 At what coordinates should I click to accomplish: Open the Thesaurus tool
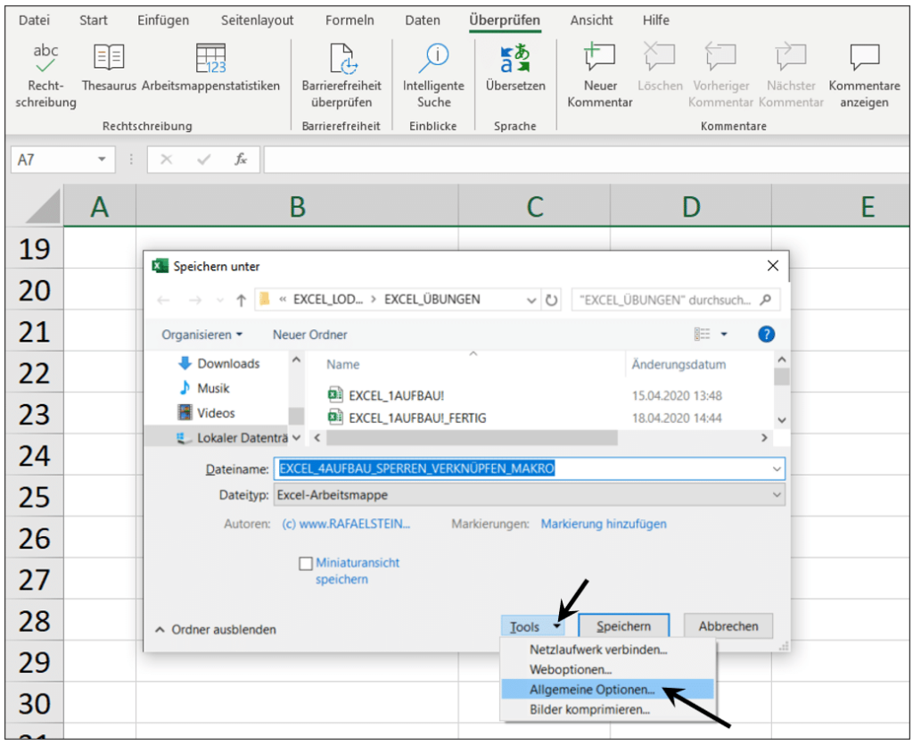pyautogui.click(x=109, y=68)
